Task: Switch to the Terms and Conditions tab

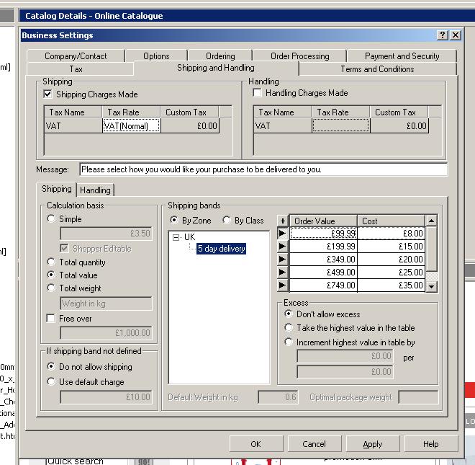Action: coord(377,69)
